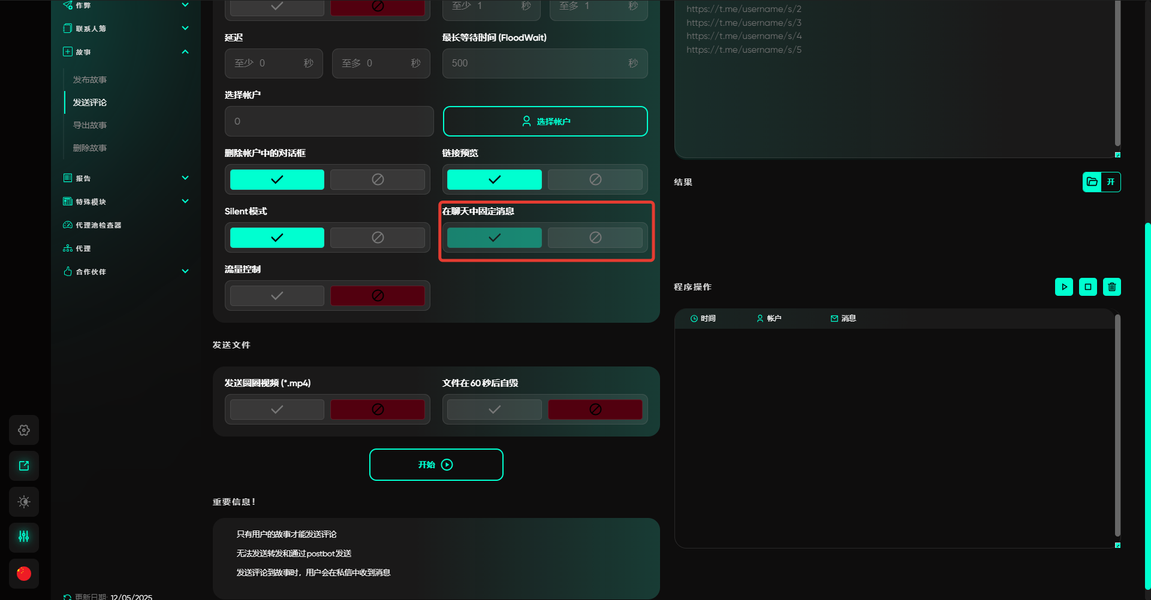Click the 开始 start button
1151x600 pixels.
tap(436, 465)
